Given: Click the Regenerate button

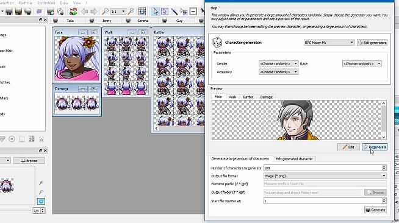Looking at the screenshot, I should (375, 147).
